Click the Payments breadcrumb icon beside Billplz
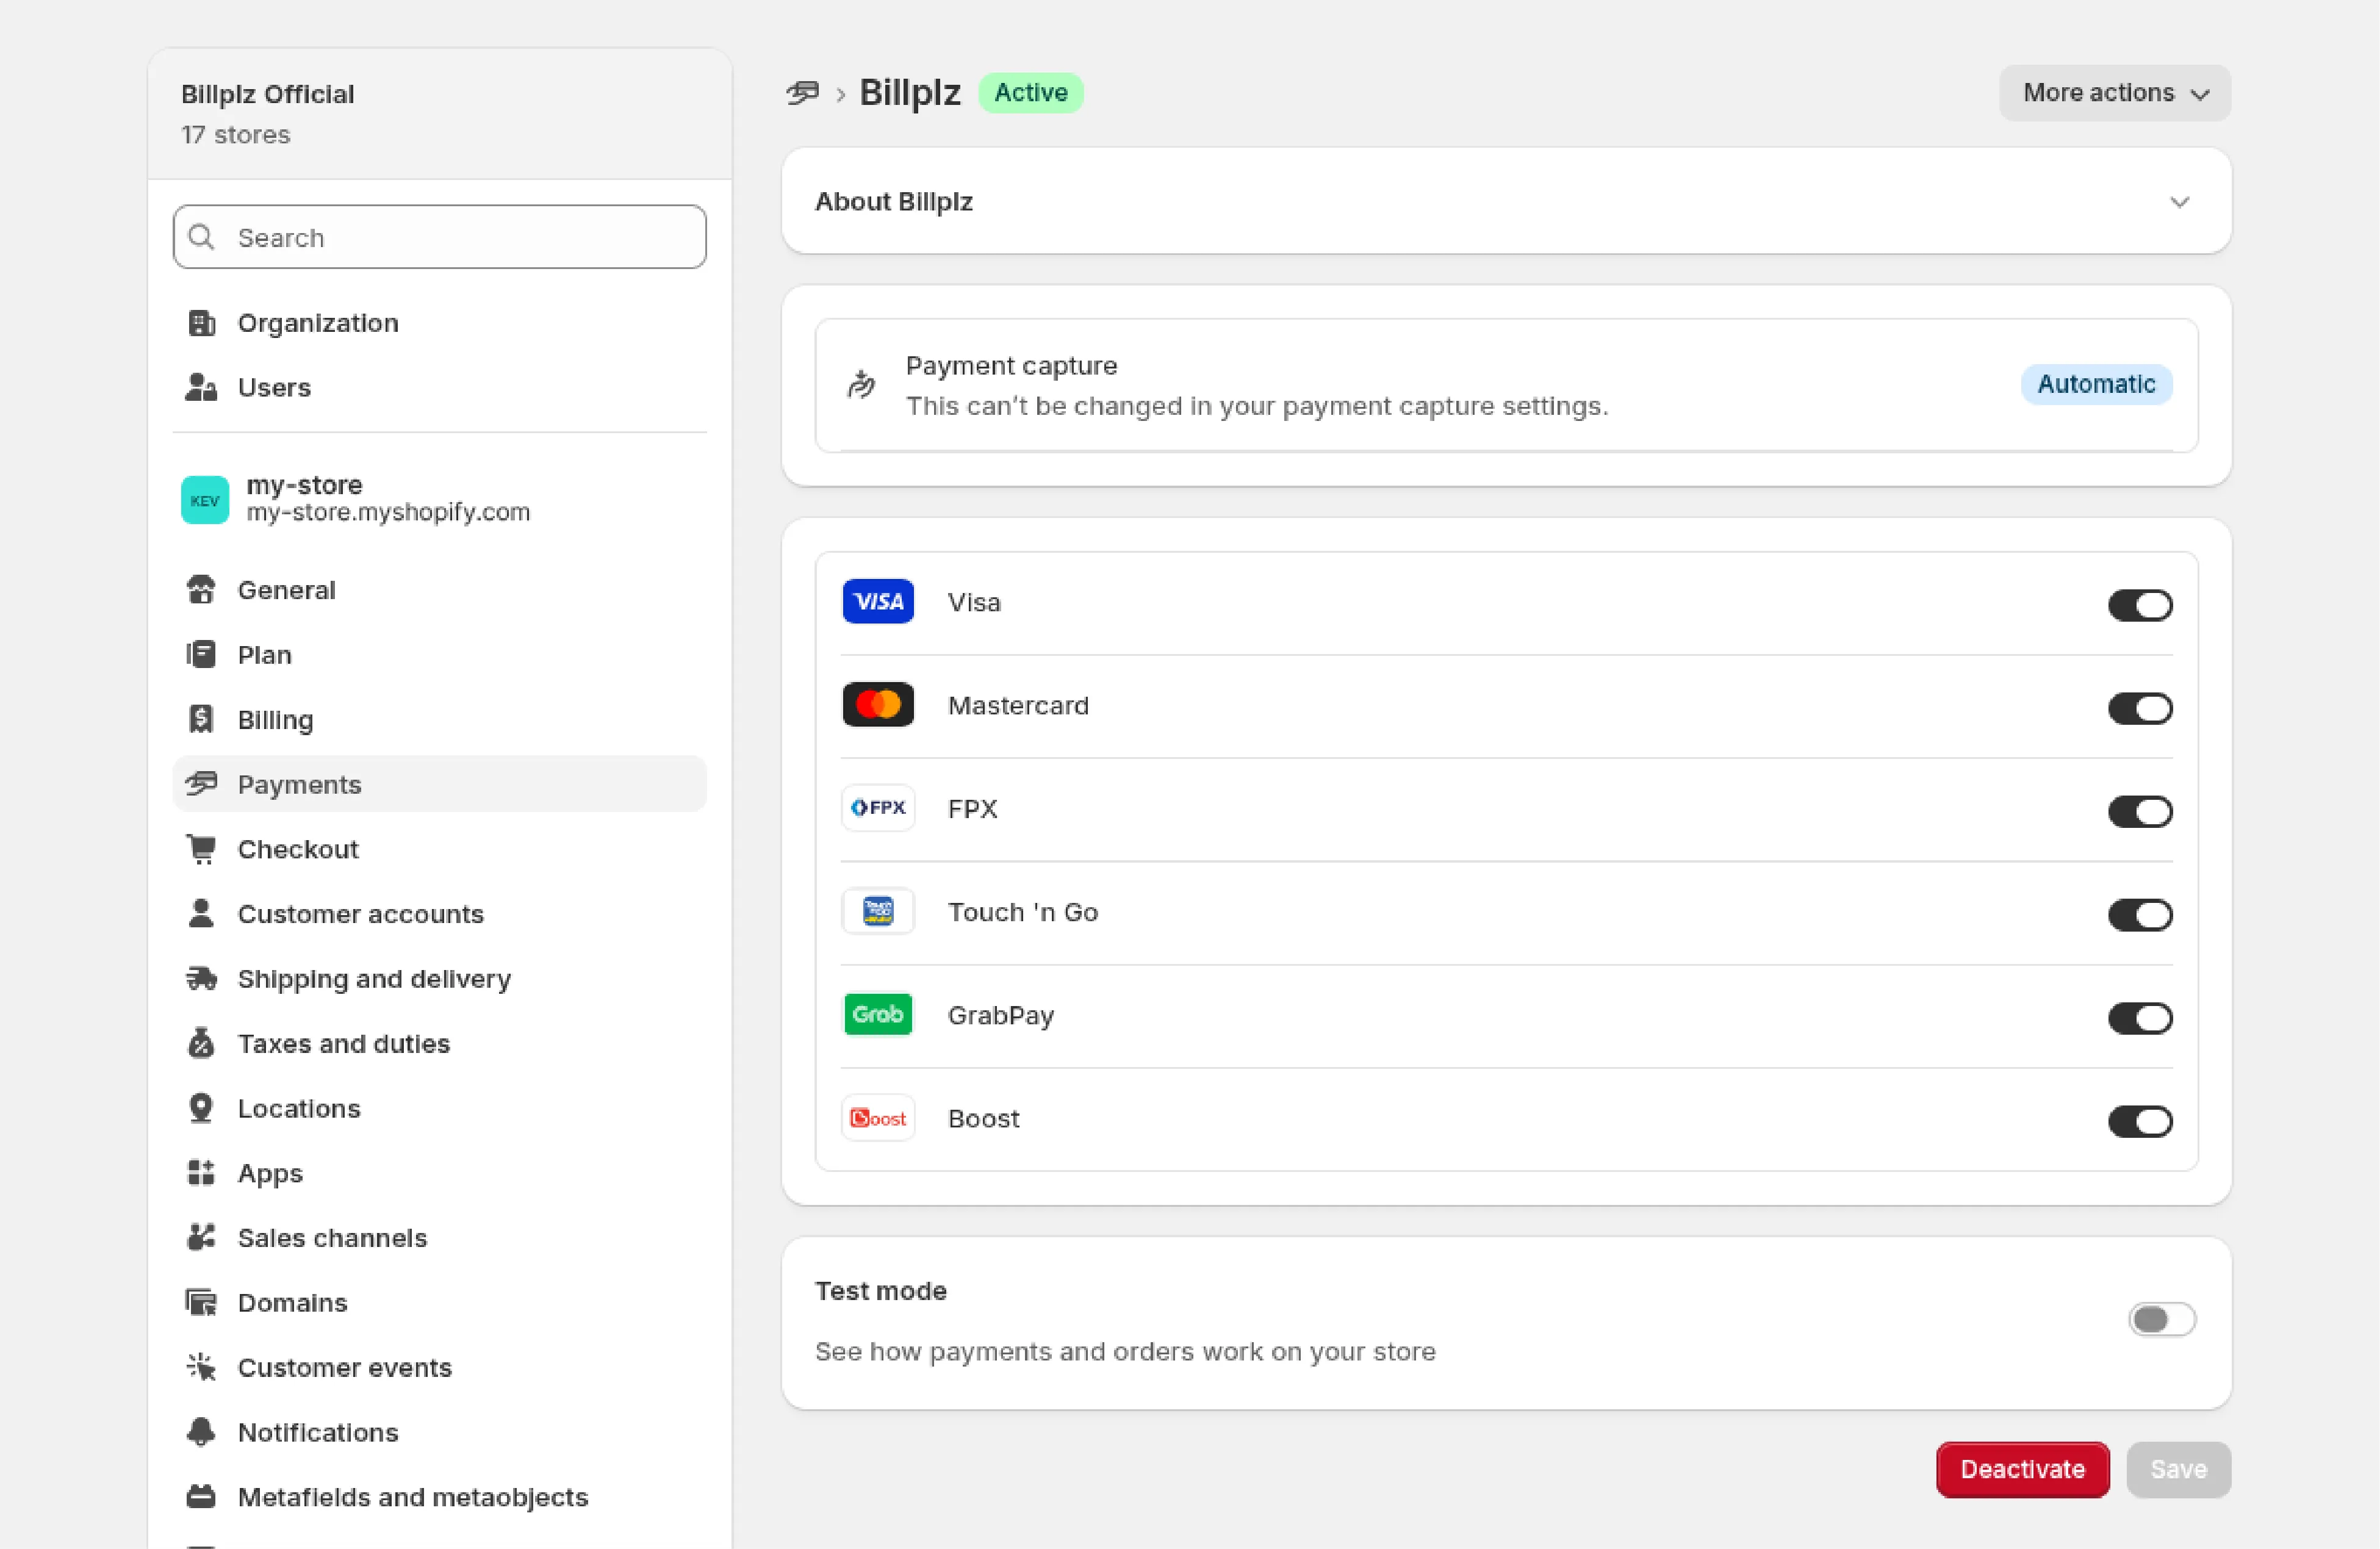2380x1549 pixels. pyautogui.click(x=803, y=93)
